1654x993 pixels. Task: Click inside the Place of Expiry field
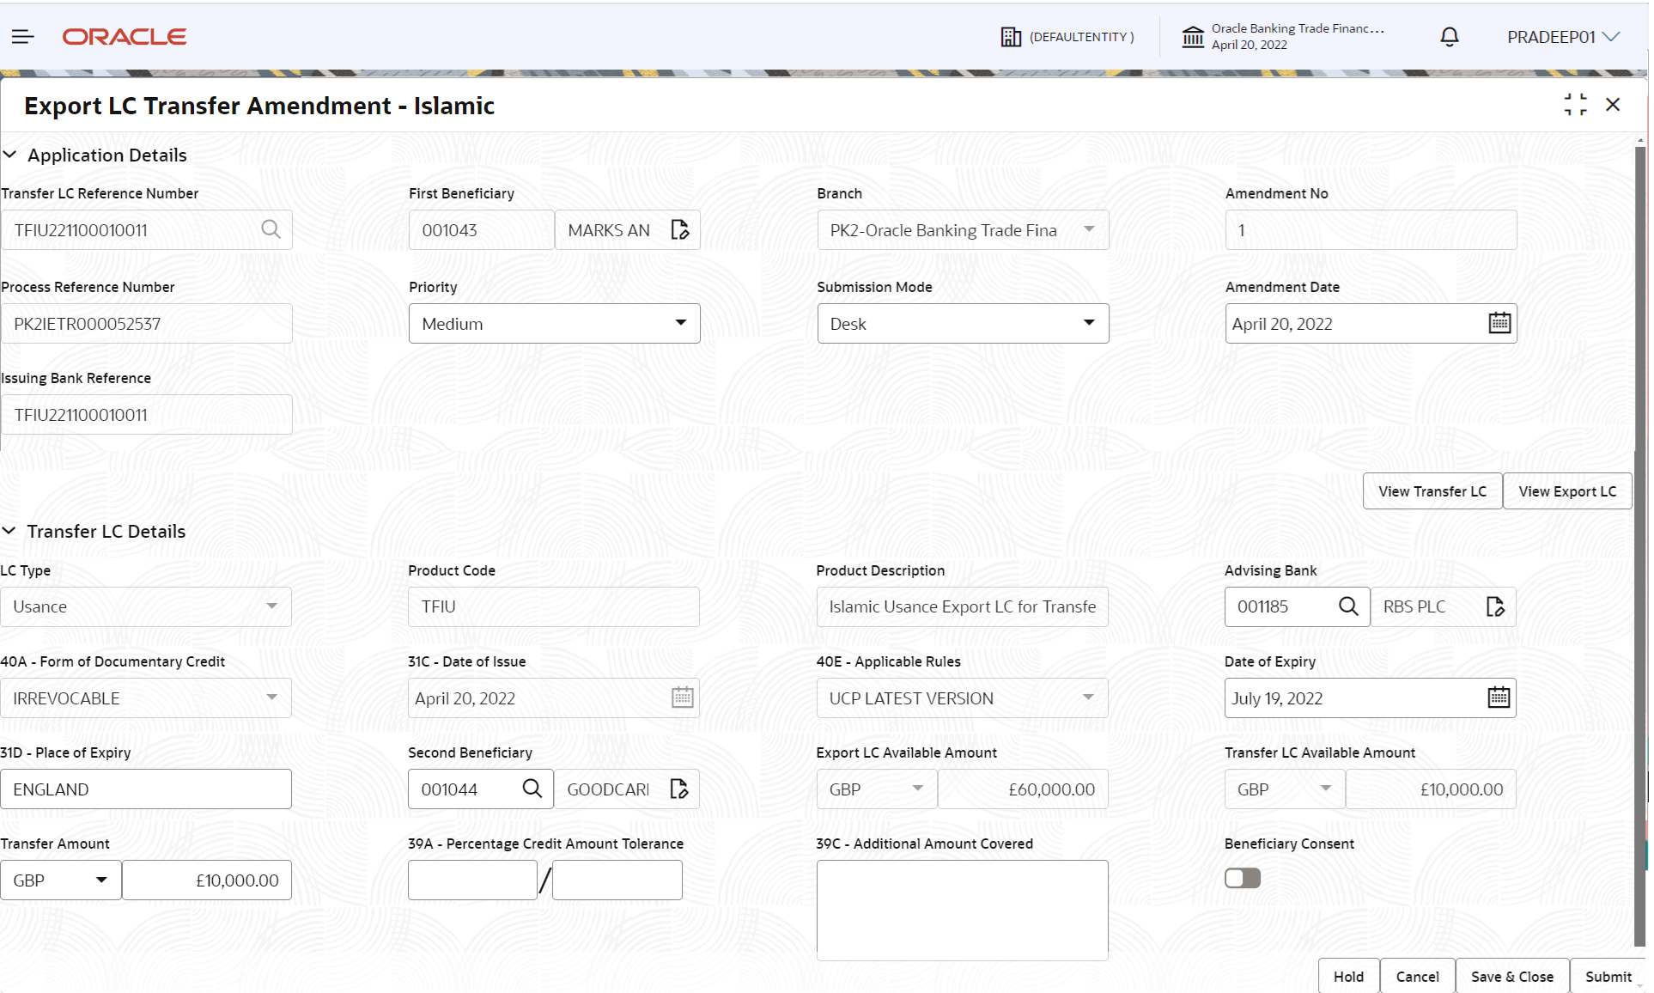146,789
